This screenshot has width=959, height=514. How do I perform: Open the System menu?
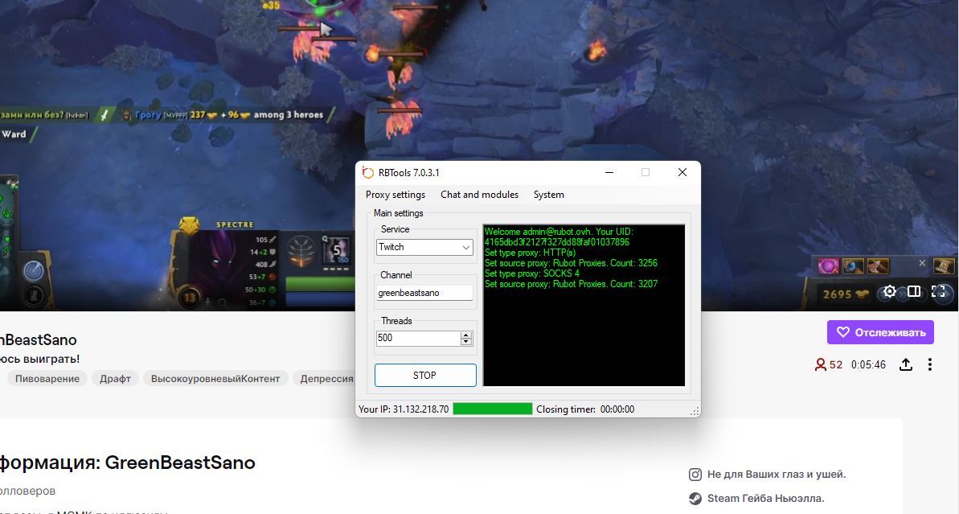pyautogui.click(x=548, y=195)
